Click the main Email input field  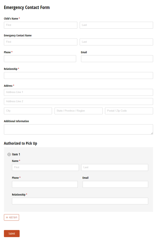click(117, 58)
